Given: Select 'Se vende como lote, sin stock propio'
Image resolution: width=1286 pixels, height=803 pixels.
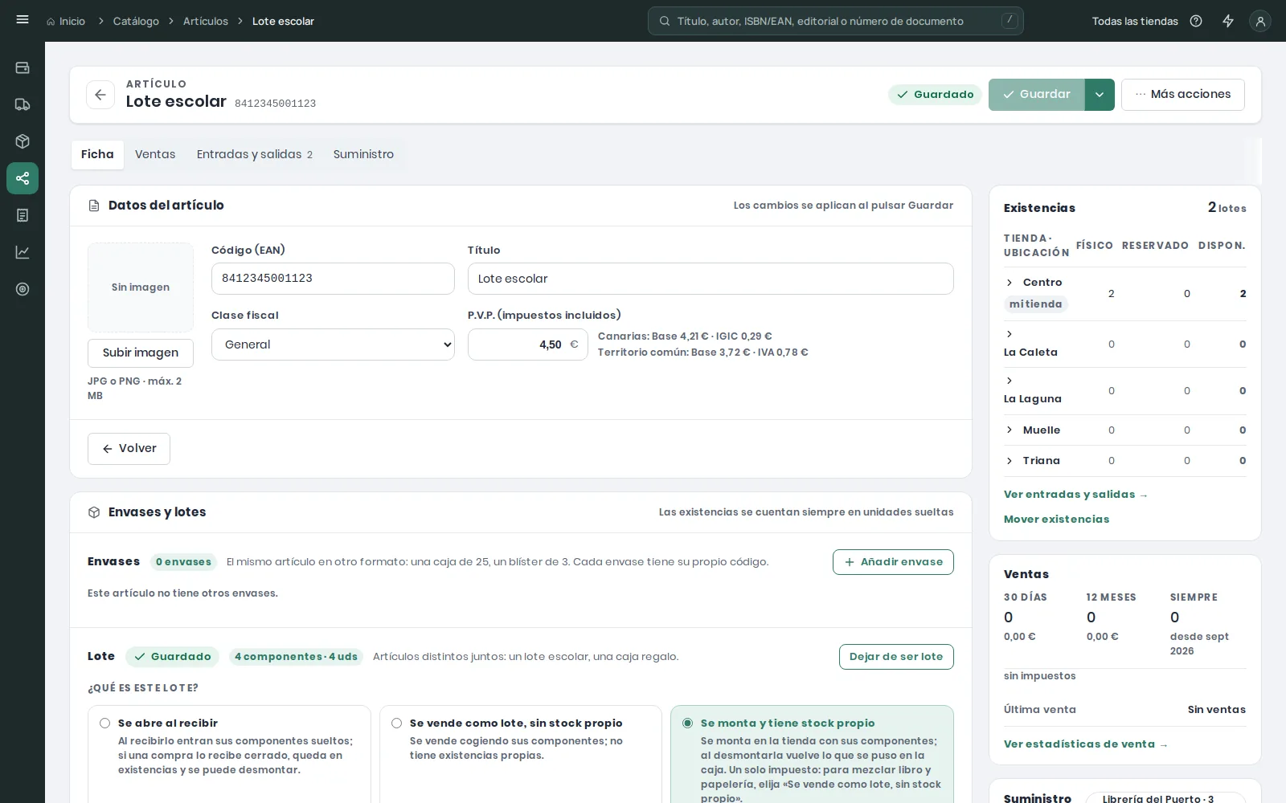Looking at the screenshot, I should [x=396, y=723].
